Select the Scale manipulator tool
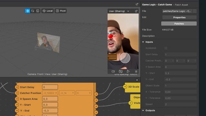This screenshot has width=206, height=116. tap(38, 11)
